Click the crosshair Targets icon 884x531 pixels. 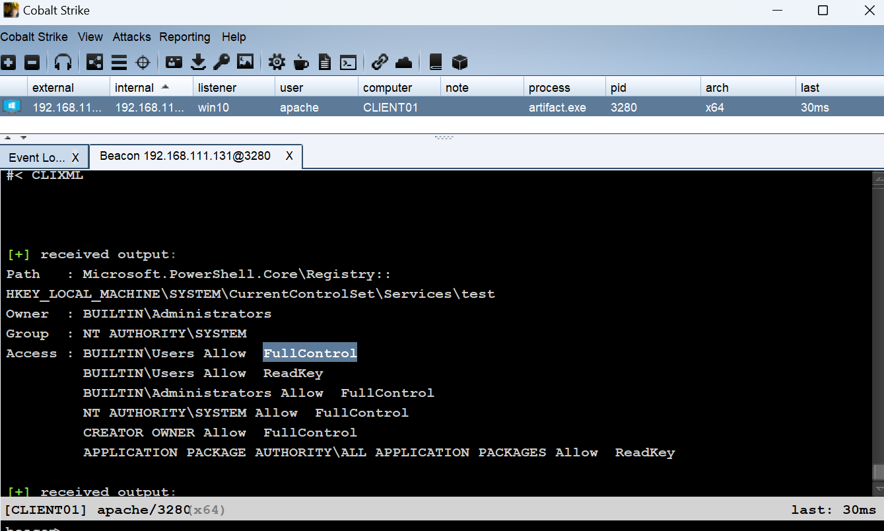click(x=143, y=62)
